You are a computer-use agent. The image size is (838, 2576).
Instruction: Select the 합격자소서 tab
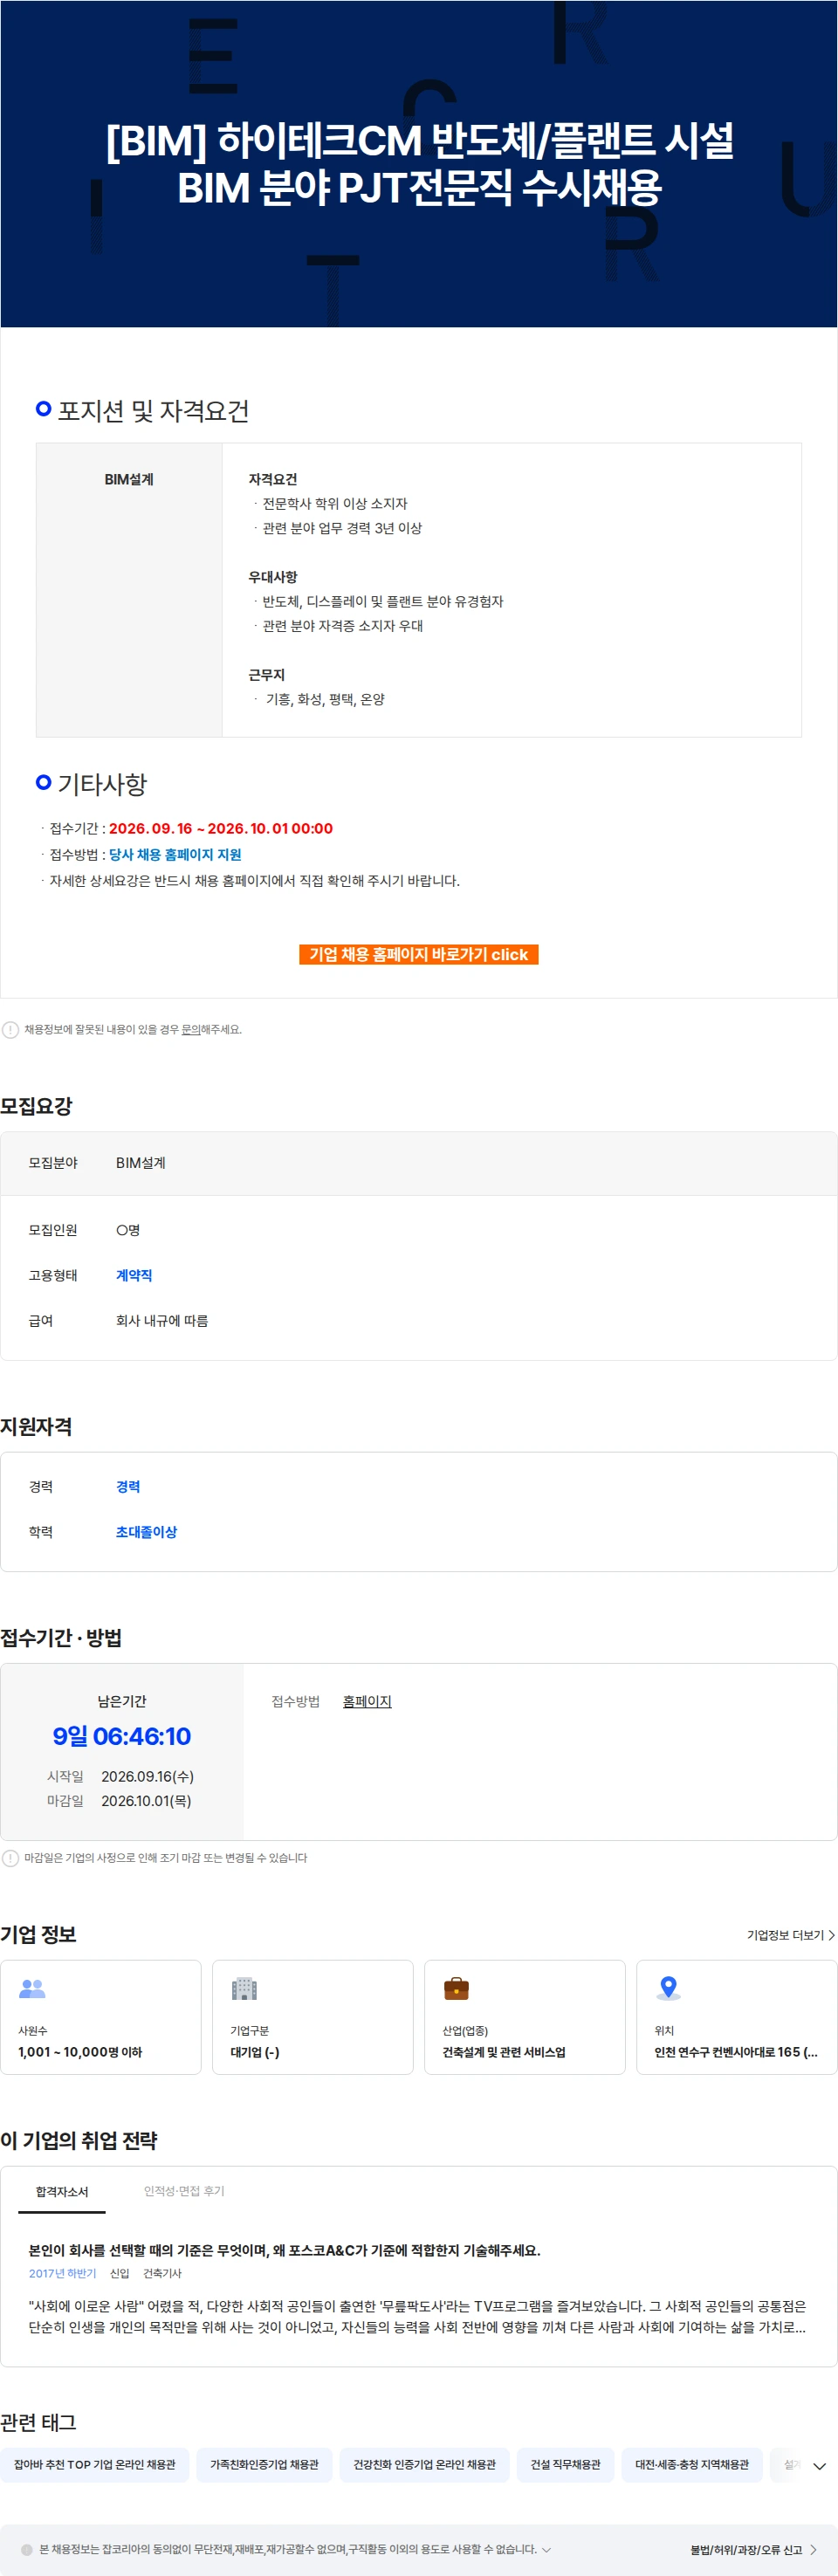click(x=62, y=2191)
